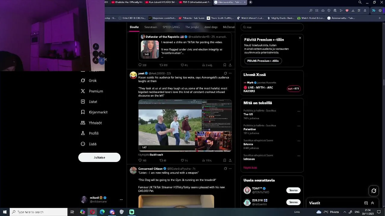Reply to Defender of the Republic post
The image size is (385, 216).
tap(142, 65)
